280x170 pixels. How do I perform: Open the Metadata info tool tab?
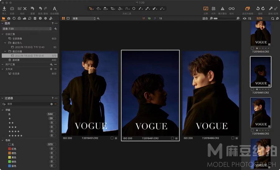40,18
